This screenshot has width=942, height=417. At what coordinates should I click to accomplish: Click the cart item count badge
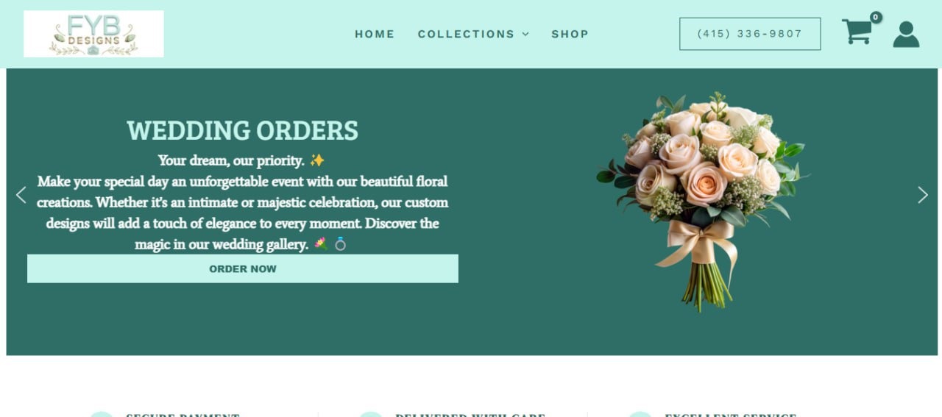click(x=876, y=17)
